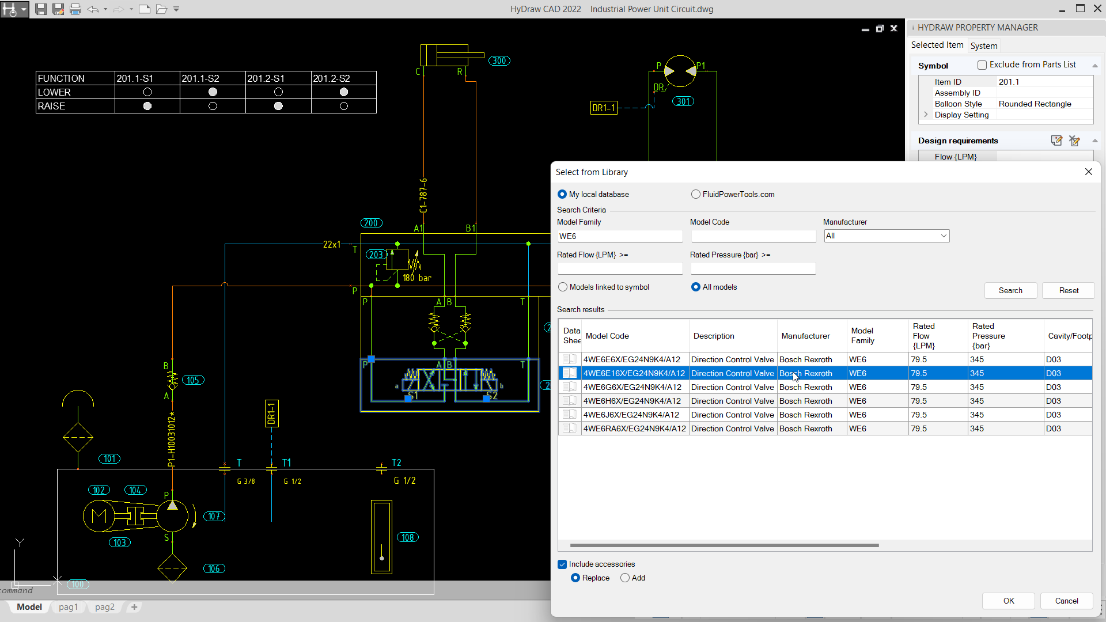1106x622 pixels.
Task: Click the edit Design requirements icon
Action: (1056, 141)
